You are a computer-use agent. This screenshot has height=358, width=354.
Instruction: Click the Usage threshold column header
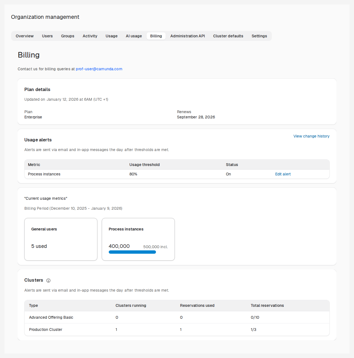pos(145,165)
